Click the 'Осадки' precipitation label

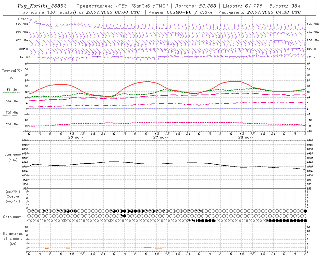click(x=13, y=196)
